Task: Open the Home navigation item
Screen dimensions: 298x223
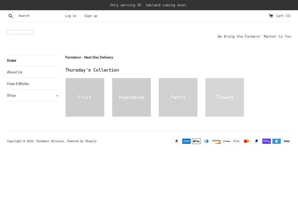Action: point(11,60)
